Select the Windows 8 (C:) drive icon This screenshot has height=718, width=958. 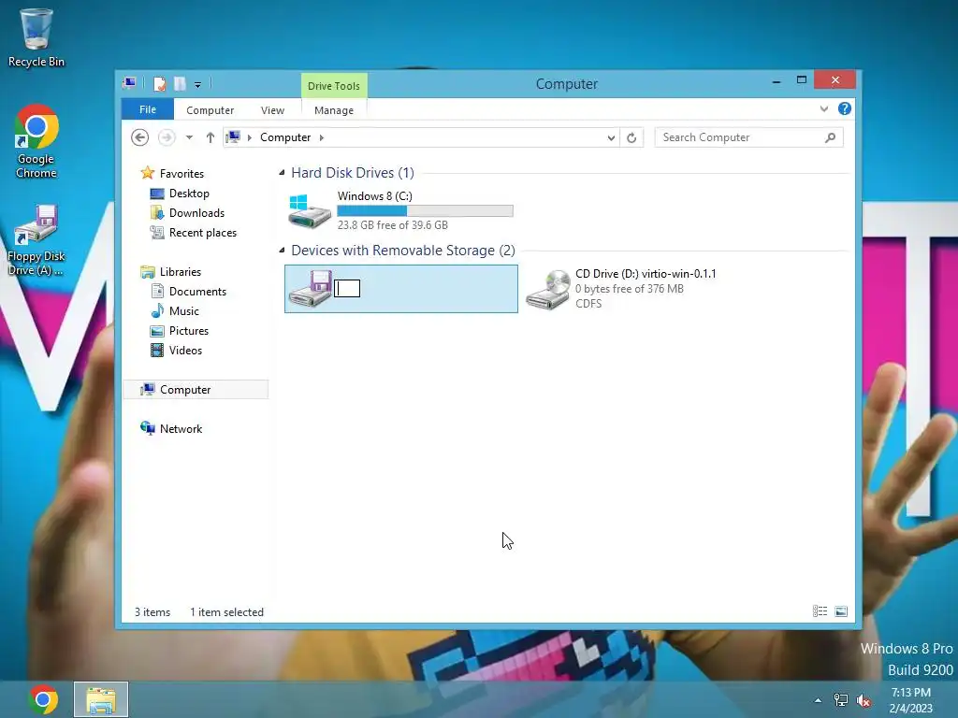pyautogui.click(x=310, y=210)
